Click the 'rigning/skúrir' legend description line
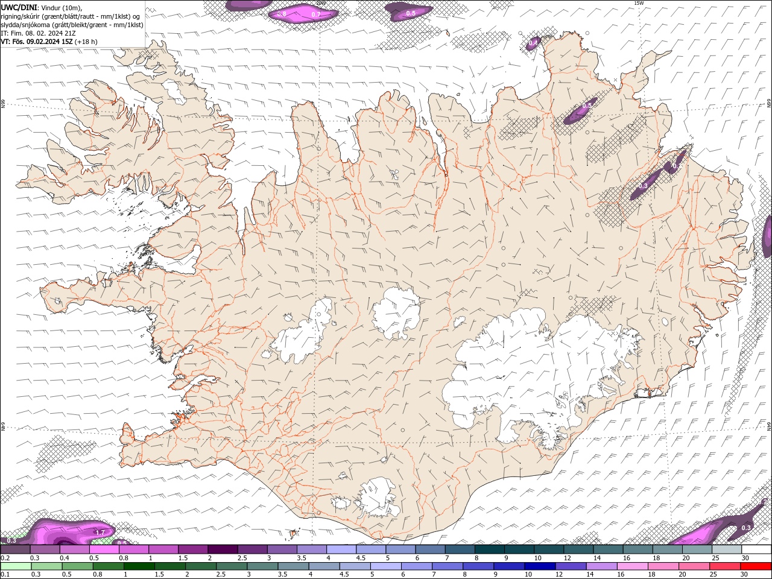The height and width of the screenshot is (579, 772). (x=71, y=16)
